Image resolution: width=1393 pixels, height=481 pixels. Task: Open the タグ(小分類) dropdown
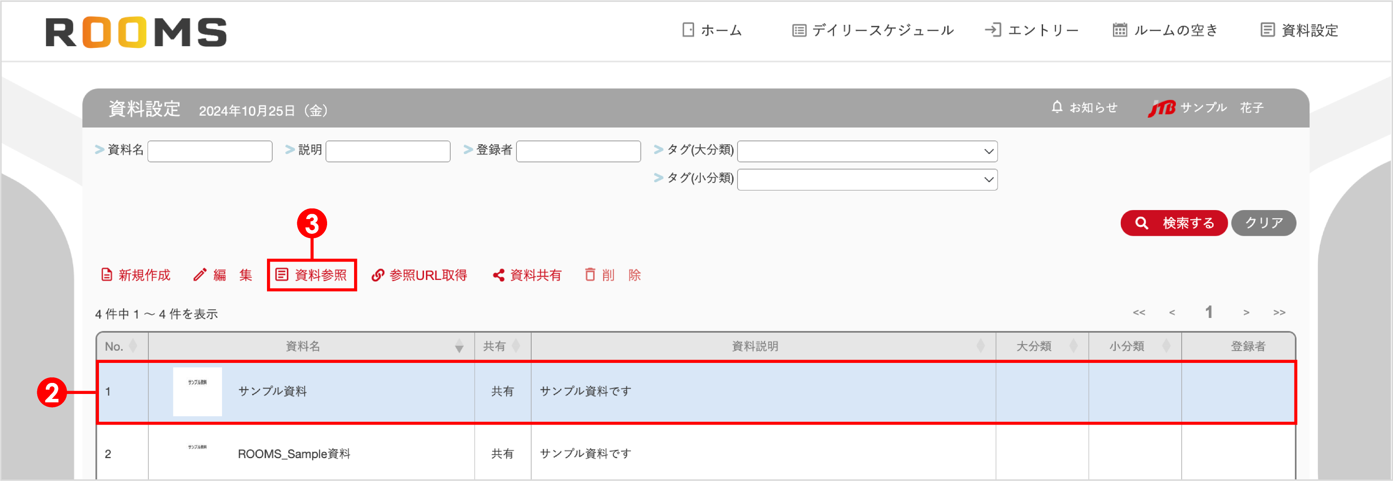pos(867,179)
